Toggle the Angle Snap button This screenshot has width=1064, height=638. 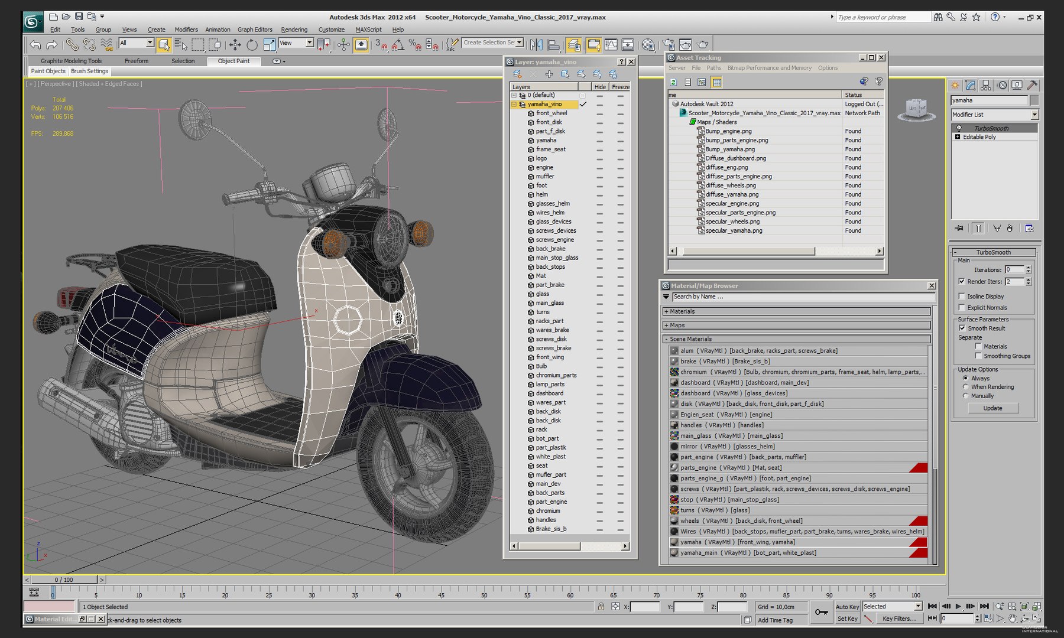398,44
